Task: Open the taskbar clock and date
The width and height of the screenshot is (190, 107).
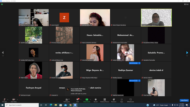Action: (181, 105)
